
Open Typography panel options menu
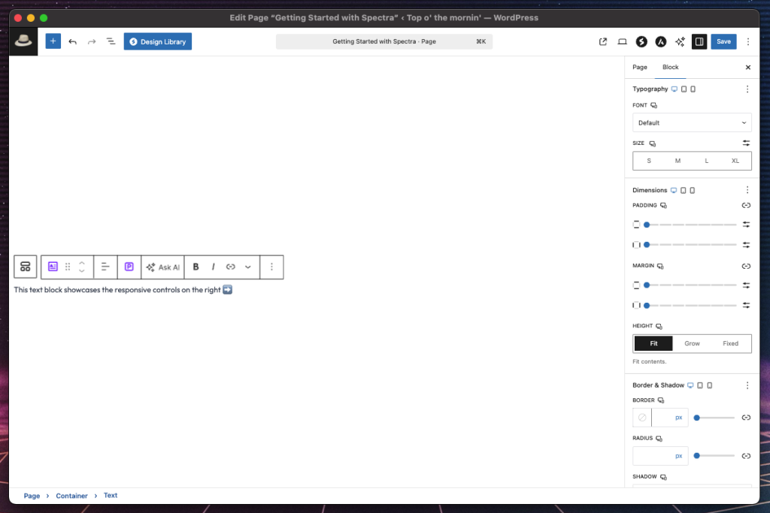pyautogui.click(x=747, y=89)
